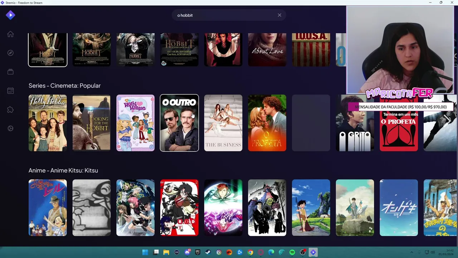
Task: Open the Holly Hobbie family photo poster
Action: click(x=48, y=123)
